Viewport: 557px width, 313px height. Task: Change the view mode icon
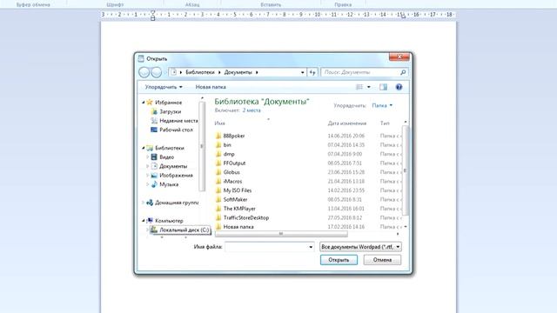tap(359, 87)
